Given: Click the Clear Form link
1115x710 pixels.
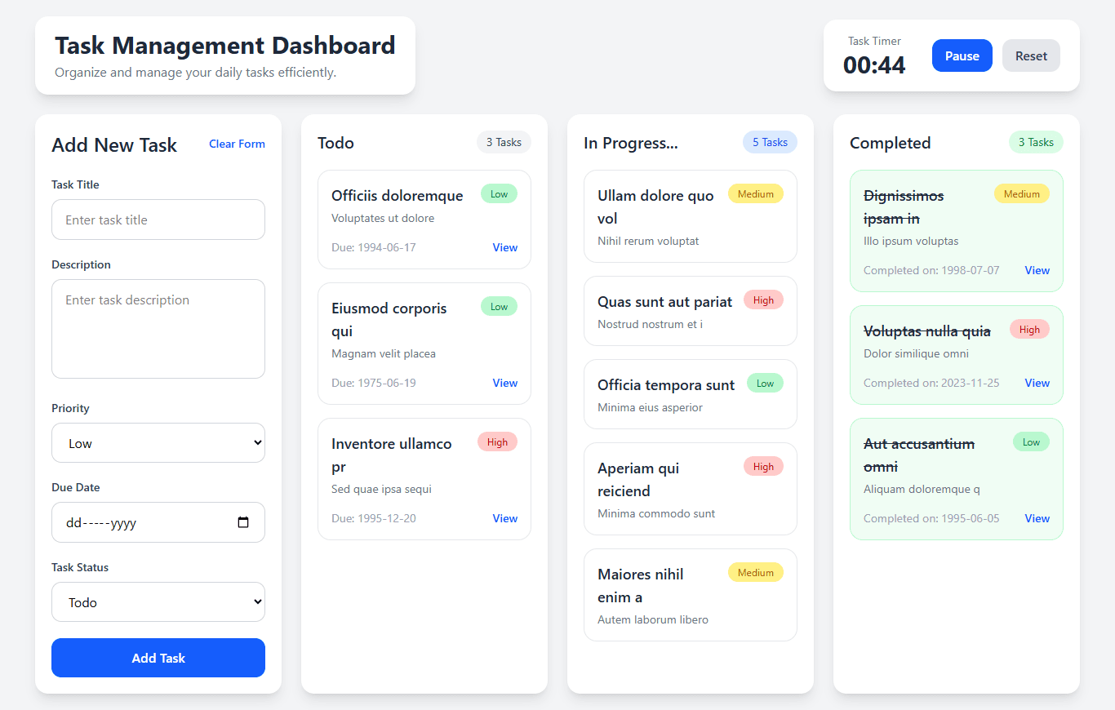Looking at the screenshot, I should tap(237, 144).
